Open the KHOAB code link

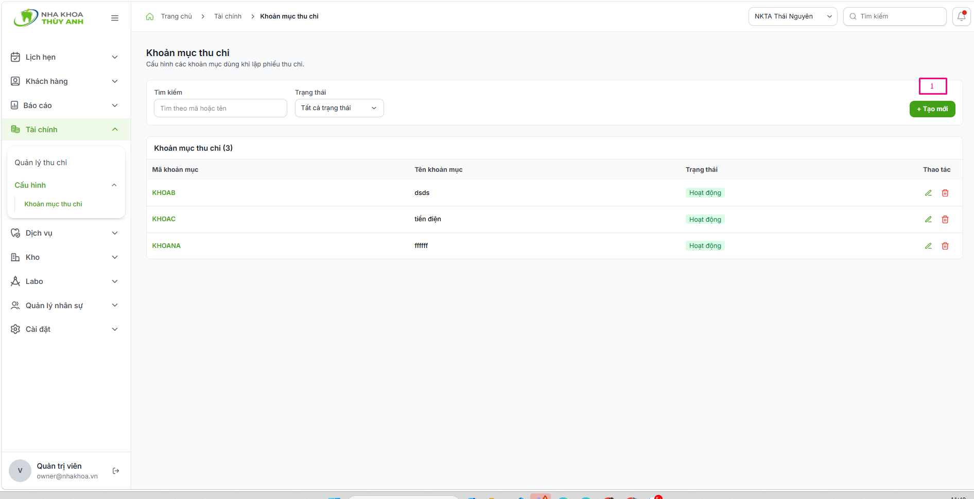point(164,193)
